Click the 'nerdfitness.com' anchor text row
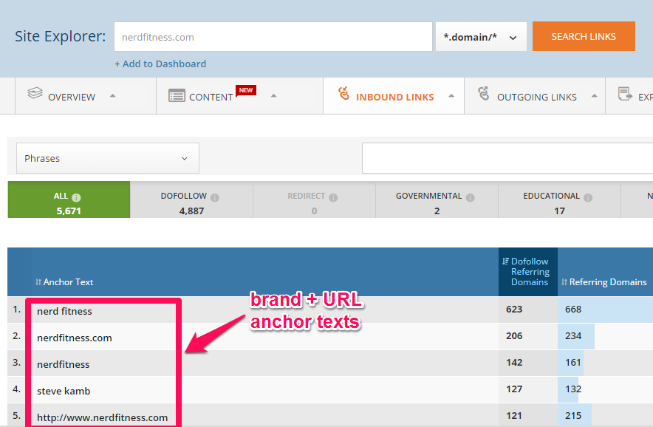653x427 pixels. point(75,338)
